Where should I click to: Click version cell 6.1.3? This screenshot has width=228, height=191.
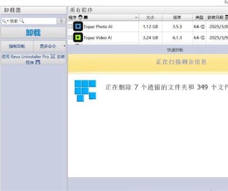coord(177,38)
